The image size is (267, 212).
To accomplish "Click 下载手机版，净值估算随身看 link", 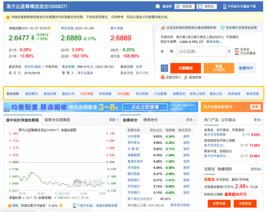I will point(97,205).
